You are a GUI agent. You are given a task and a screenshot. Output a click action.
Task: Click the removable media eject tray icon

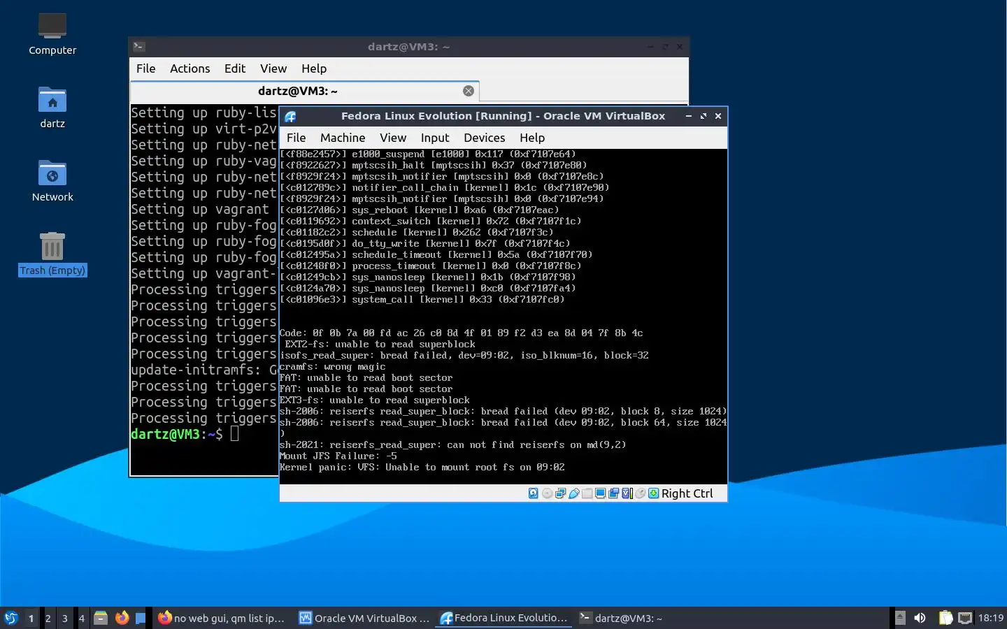[x=900, y=618]
